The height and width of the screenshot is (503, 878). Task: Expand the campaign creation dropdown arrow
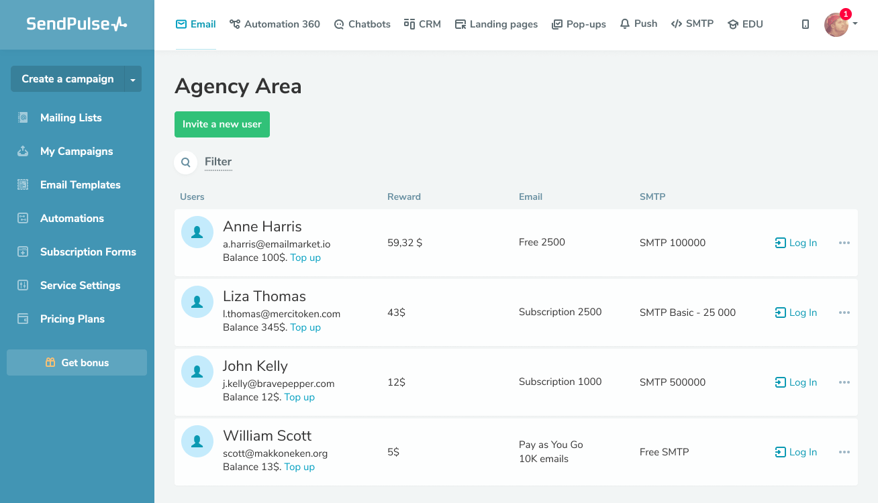click(x=132, y=78)
